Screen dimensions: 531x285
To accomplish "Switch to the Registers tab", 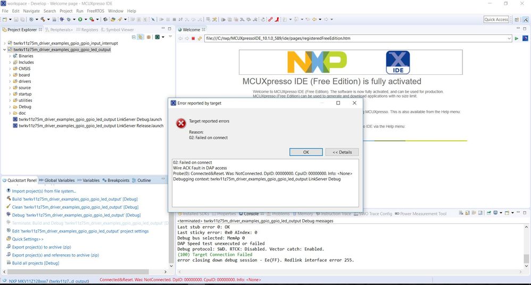I will [87, 30].
